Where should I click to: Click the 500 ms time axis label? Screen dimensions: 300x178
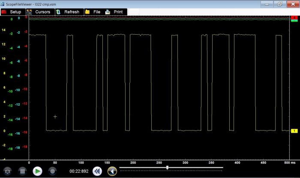coord(290,163)
